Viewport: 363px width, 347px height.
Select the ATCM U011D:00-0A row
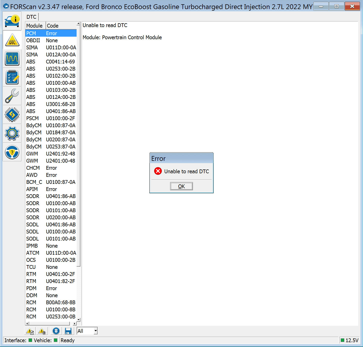tap(51, 253)
